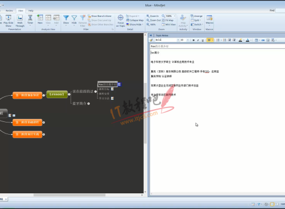Launch the Walk Through presentation

pos(20,21)
